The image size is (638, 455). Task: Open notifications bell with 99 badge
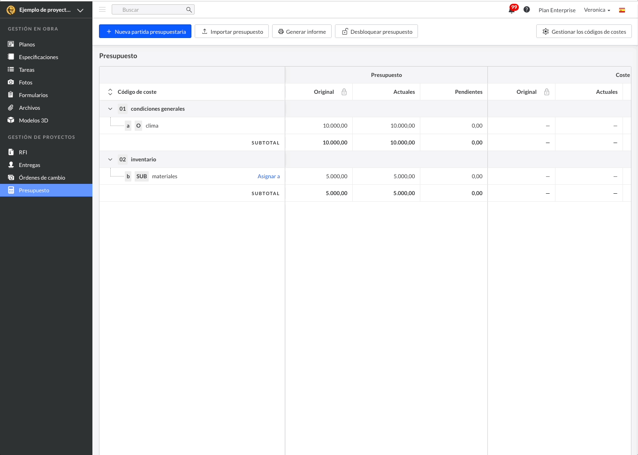click(x=512, y=9)
